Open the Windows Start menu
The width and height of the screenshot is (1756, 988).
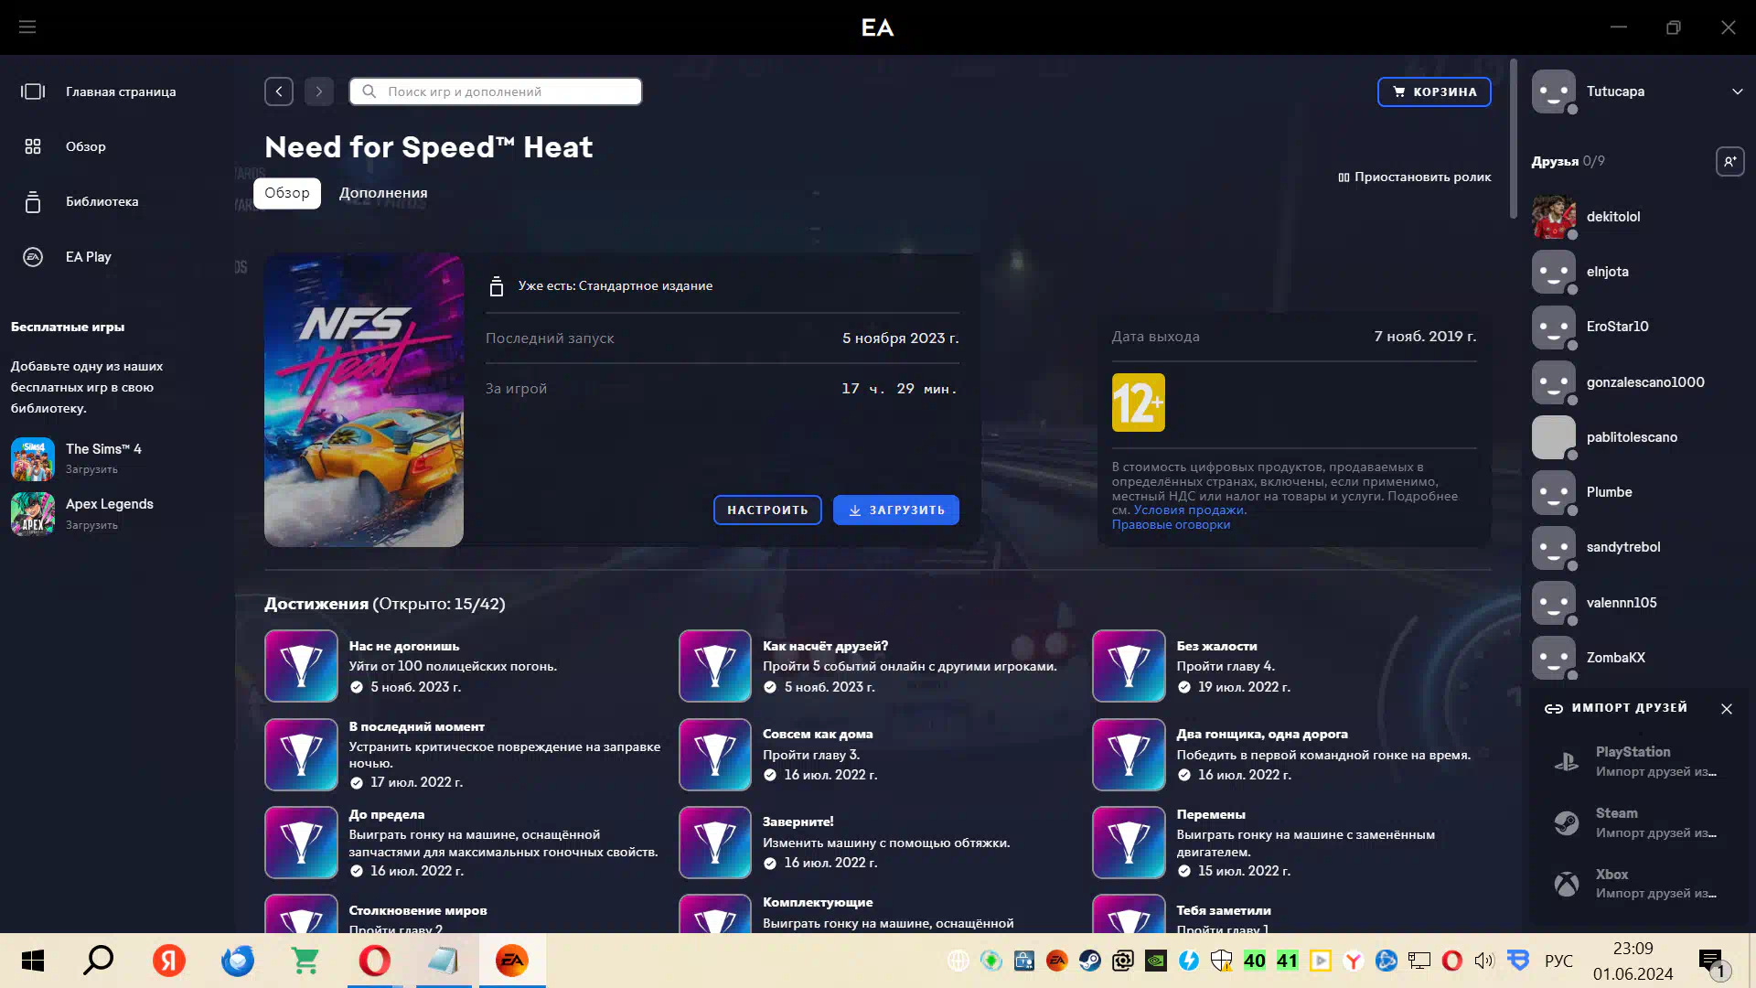33,961
